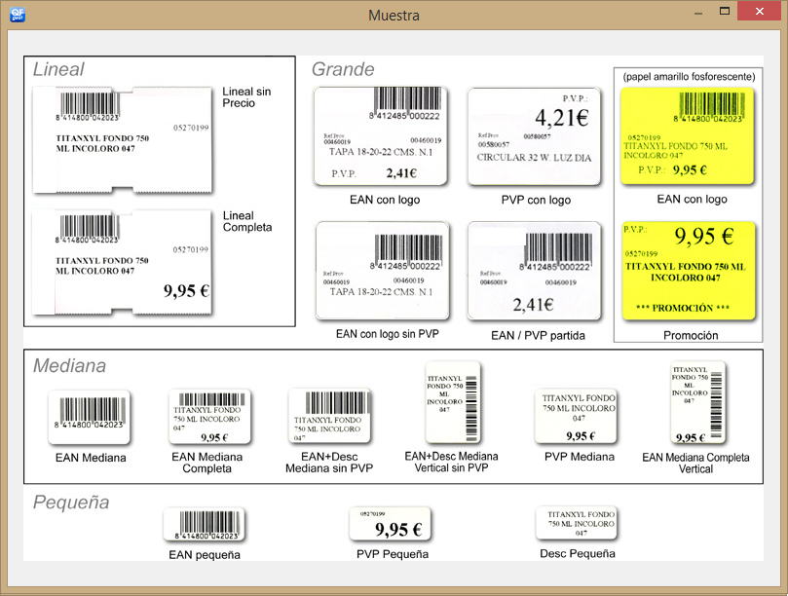Click the "EAN Mediana Completa Vertical" caption
The image size is (788, 596).
(696, 464)
